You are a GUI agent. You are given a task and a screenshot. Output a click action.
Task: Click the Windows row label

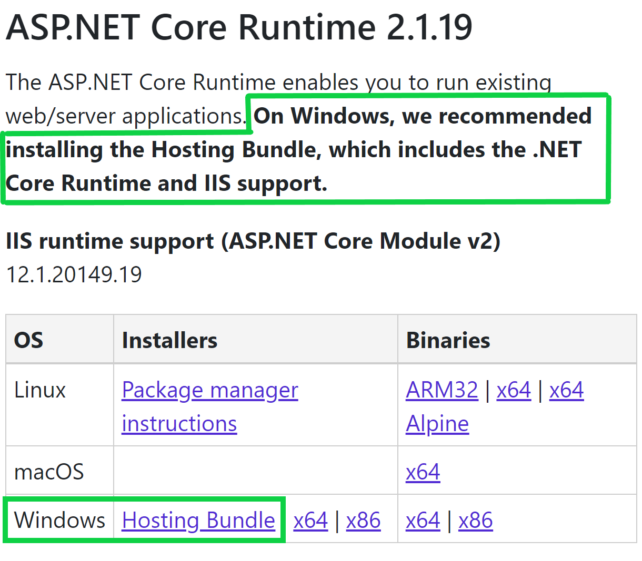point(59,520)
